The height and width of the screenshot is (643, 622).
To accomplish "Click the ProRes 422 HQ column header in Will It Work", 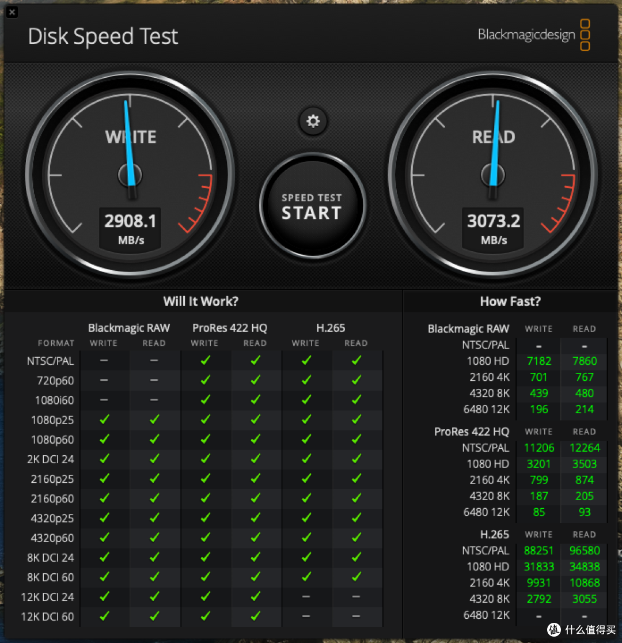I will pyautogui.click(x=230, y=328).
